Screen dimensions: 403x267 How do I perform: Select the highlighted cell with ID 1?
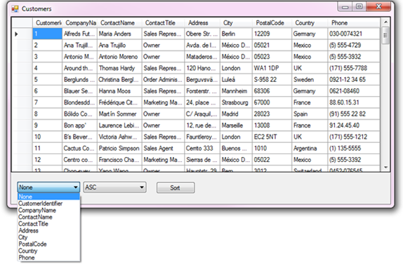[47, 34]
